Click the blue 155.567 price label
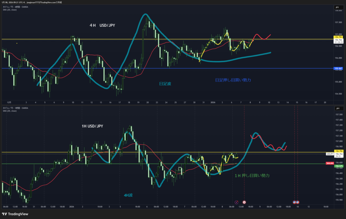The width and height of the screenshot is (346, 219). (338, 69)
